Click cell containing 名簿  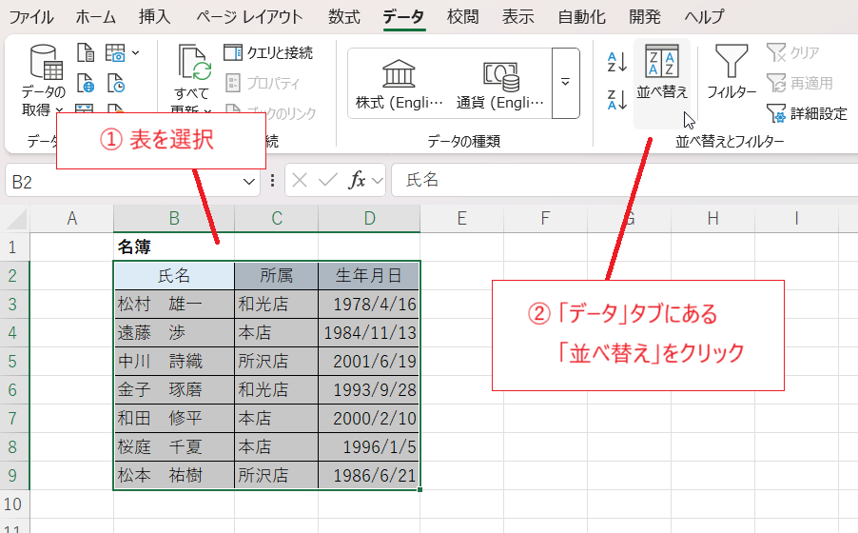tap(174, 247)
